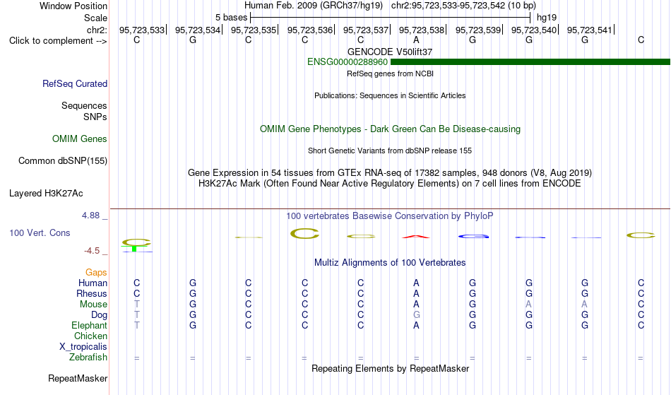Image resolution: width=671 pixels, height=395 pixels.
Task: Click the Window Position label
Action: [x=73, y=6]
